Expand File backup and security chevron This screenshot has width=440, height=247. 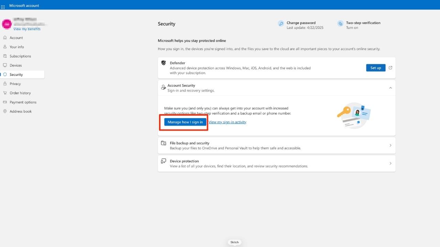(x=390, y=145)
